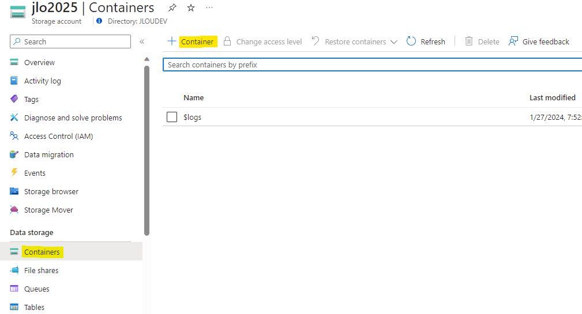Open Activity log
This screenshot has height=314, width=582.
click(x=43, y=81)
